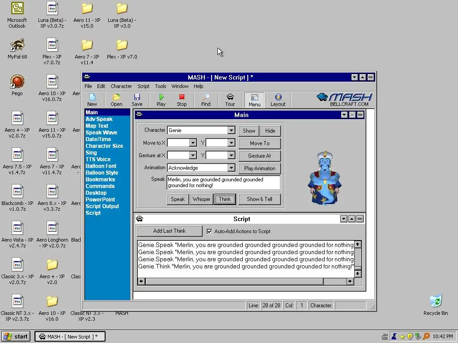This screenshot has width=458, height=343.
Task: Open the Tools menu
Action: coord(161,86)
